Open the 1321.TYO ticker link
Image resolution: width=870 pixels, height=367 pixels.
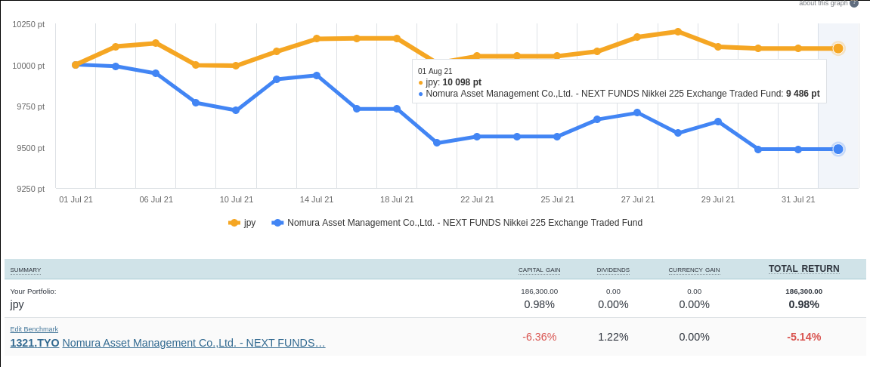[34, 343]
